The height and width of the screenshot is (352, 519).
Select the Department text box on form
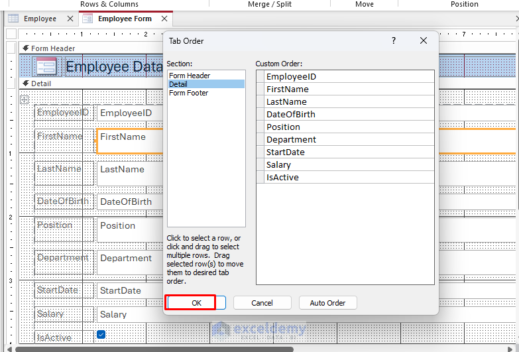tap(130, 262)
